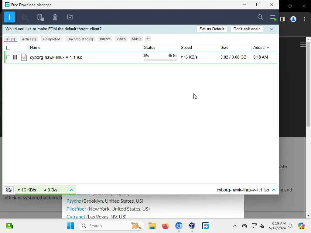Add a new download with the plus button
The width and height of the screenshot is (311, 233).
click(9, 17)
